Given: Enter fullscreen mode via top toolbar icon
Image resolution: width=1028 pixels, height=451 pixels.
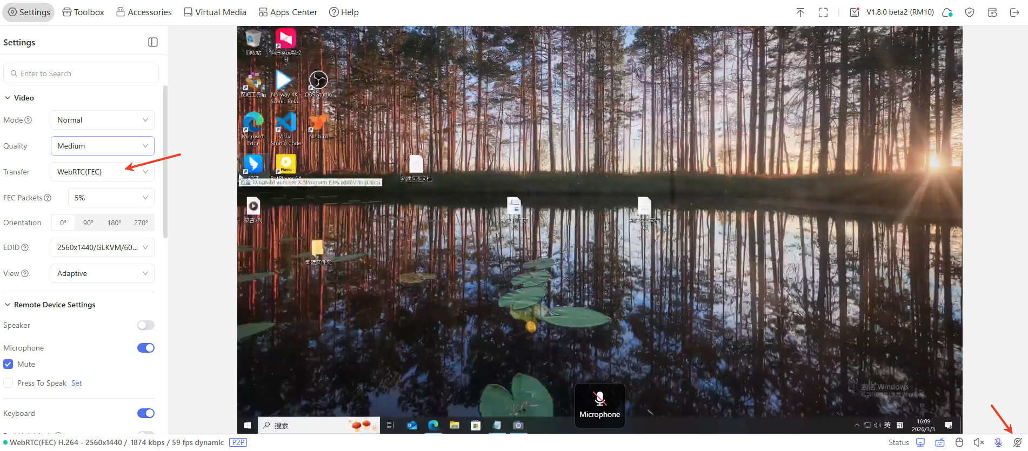Looking at the screenshot, I should coord(823,12).
